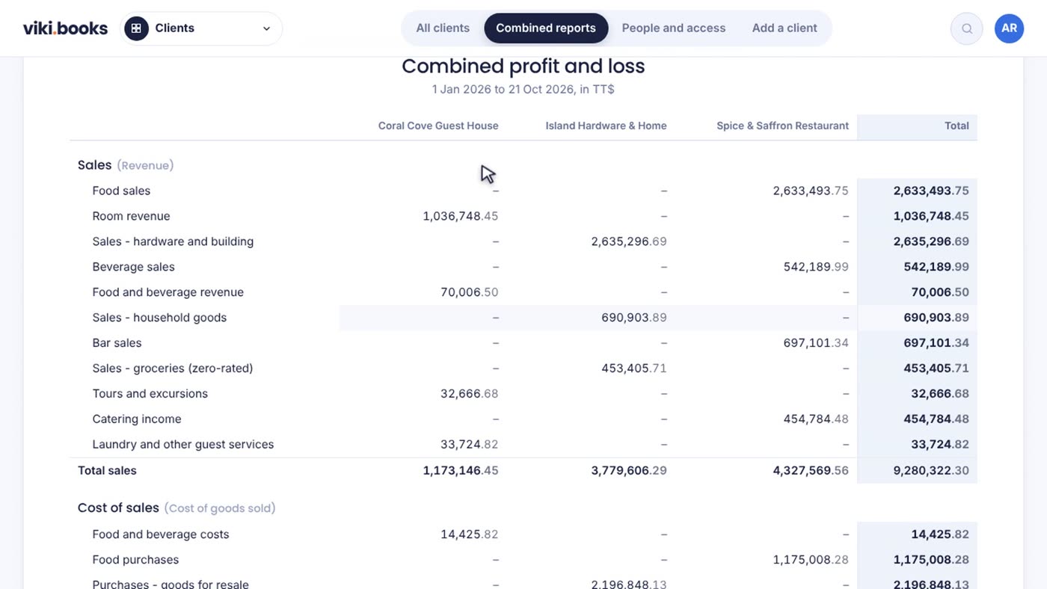Click Spice & Saffron total sales 4,327,569.56
This screenshot has width=1047, height=589.
coord(811,471)
